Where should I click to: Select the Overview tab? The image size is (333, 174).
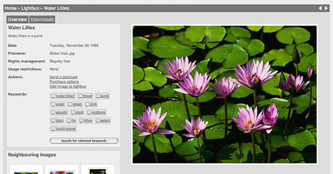(x=17, y=20)
